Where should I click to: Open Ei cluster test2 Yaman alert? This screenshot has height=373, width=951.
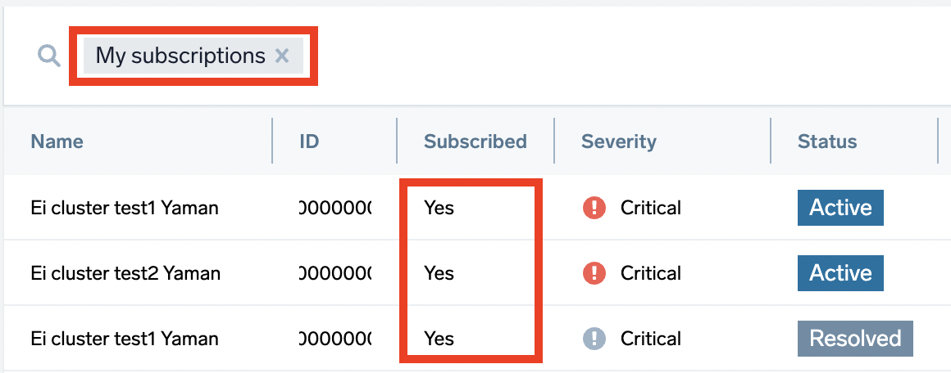125,273
